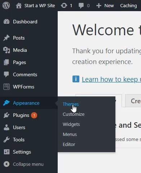Open Comments in the sidebar

(25, 74)
